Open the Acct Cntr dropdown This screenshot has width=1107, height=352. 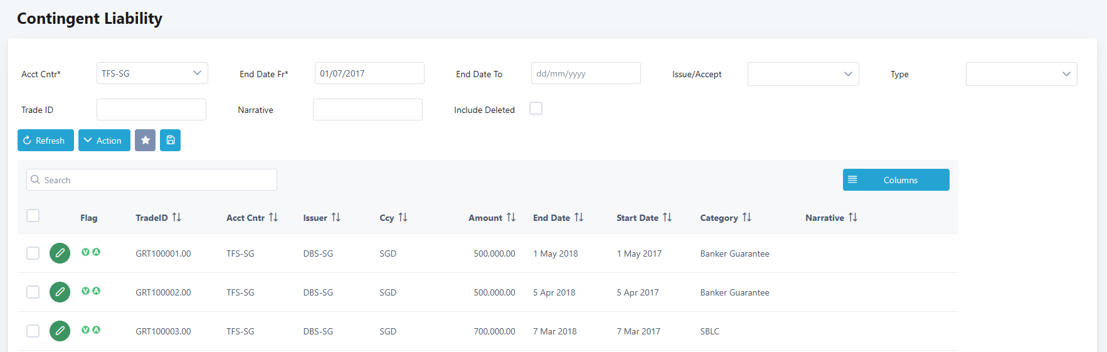[x=152, y=73]
